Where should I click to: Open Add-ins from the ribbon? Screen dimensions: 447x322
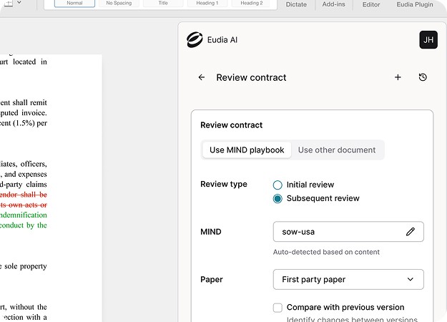pyautogui.click(x=333, y=4)
